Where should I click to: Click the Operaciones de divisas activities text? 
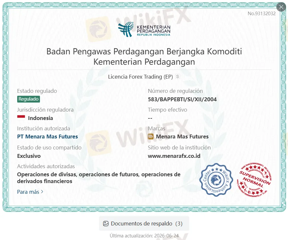click(x=99, y=178)
